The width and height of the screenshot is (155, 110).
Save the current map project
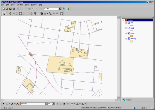click(x=10, y=9)
